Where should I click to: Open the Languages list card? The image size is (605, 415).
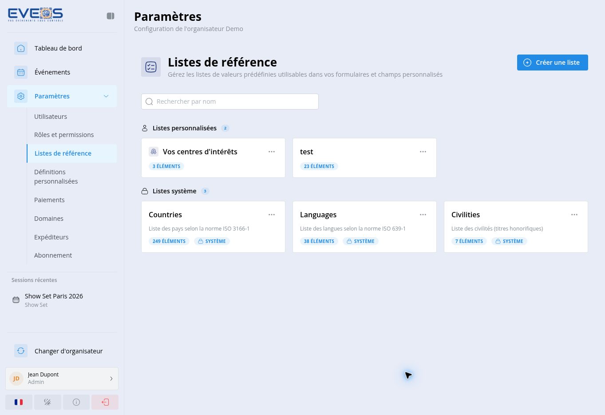(364, 227)
